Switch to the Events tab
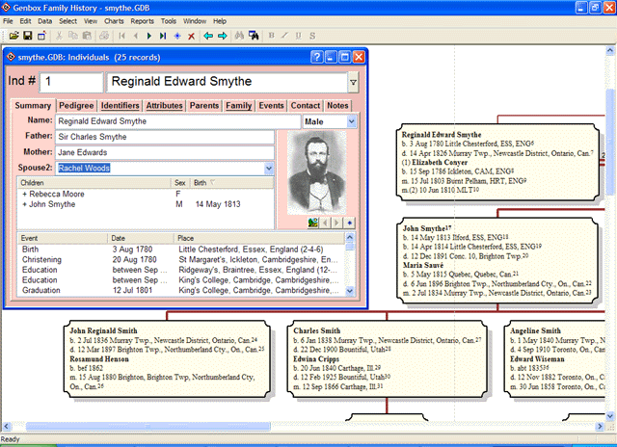The width and height of the screenshot is (617, 447). (271, 105)
